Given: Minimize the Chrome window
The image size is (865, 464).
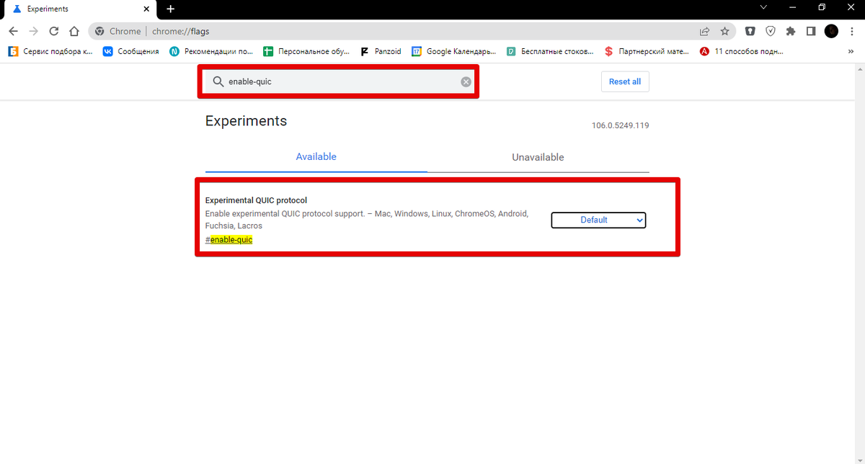Looking at the screenshot, I should (793, 7).
